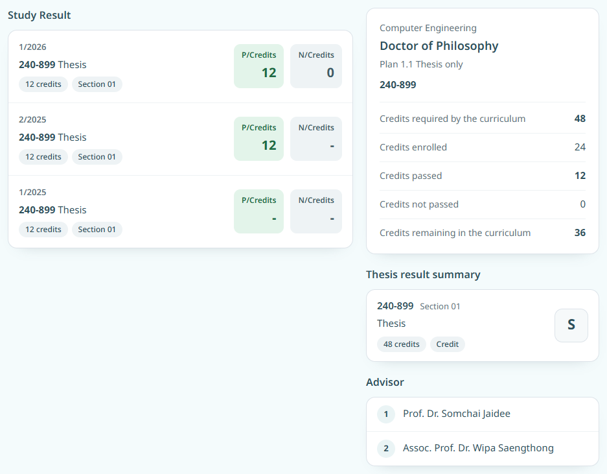Click the S grade badge for Thesis
Viewport: 607px width, 474px height.
point(571,326)
